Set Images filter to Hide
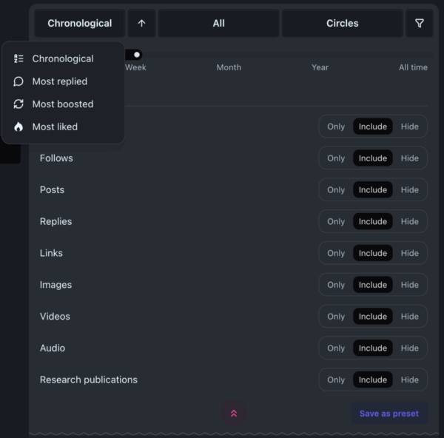The width and height of the screenshot is (444, 438). [x=409, y=285]
